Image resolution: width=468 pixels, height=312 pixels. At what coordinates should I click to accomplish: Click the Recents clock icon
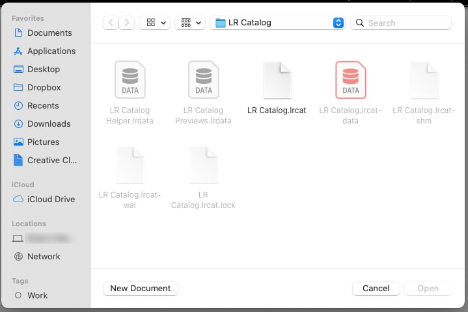point(18,105)
